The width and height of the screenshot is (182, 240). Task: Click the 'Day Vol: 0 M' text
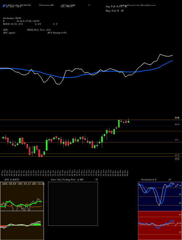tap(114, 11)
